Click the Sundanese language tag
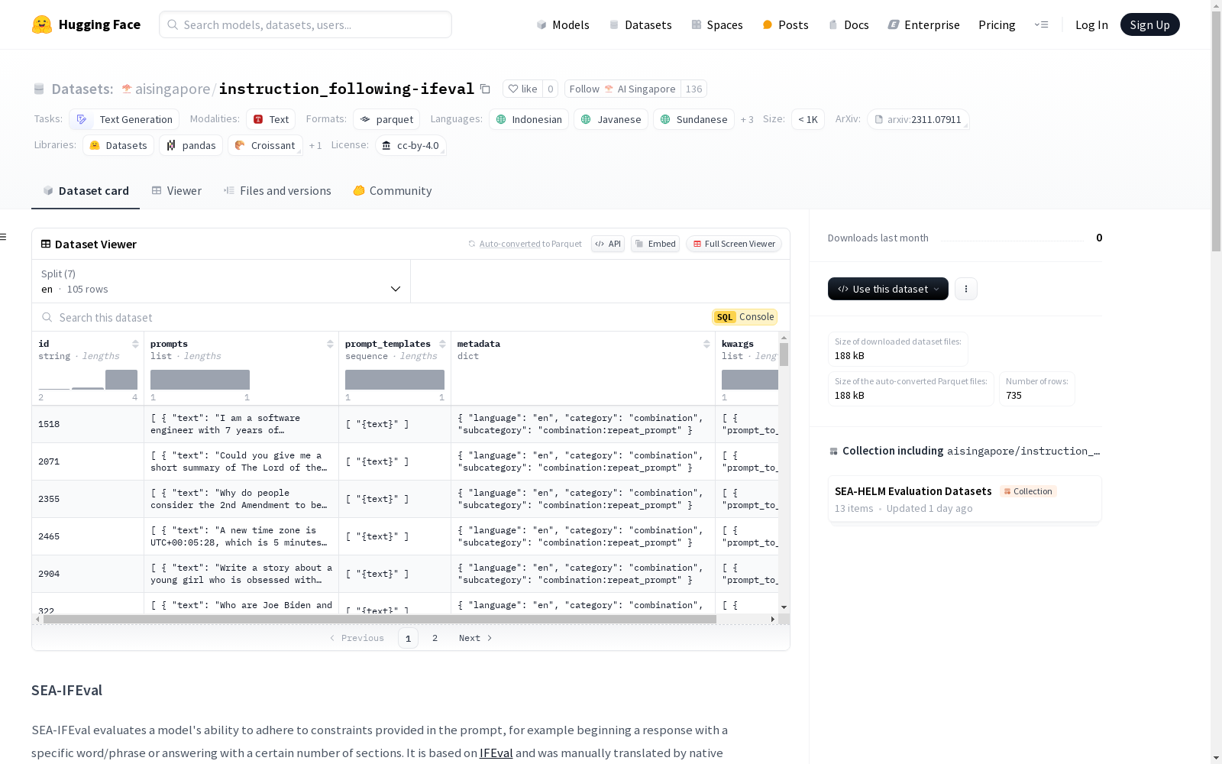 (693, 119)
